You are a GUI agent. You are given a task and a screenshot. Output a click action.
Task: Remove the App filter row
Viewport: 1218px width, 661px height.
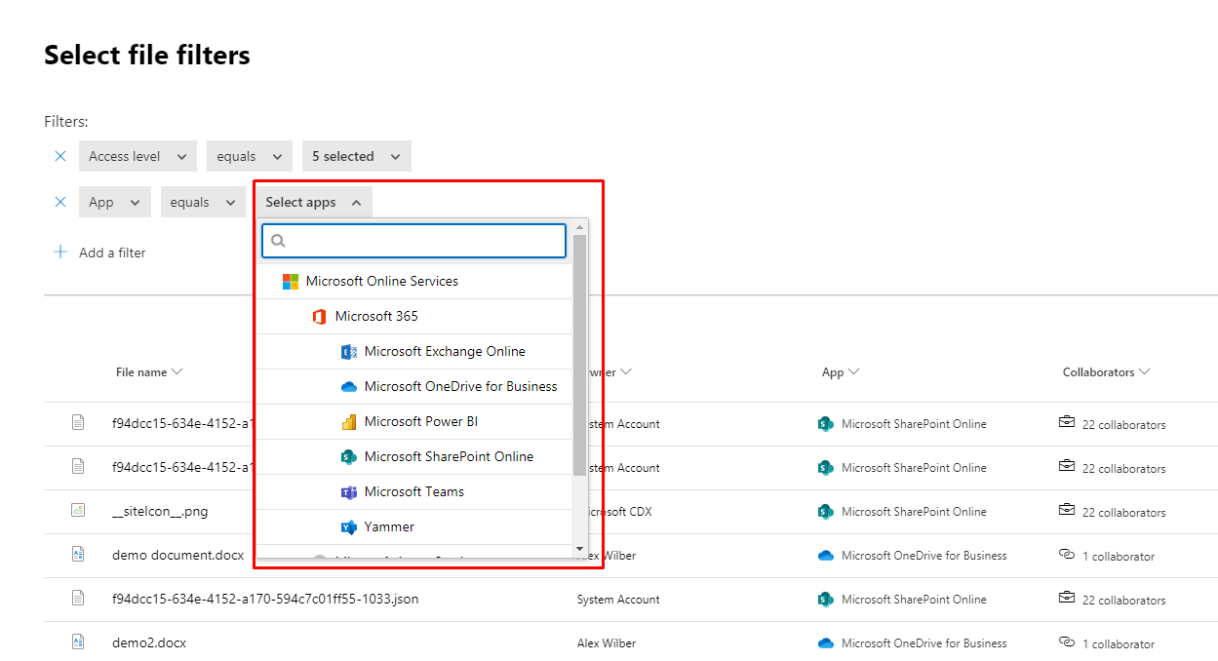(60, 202)
